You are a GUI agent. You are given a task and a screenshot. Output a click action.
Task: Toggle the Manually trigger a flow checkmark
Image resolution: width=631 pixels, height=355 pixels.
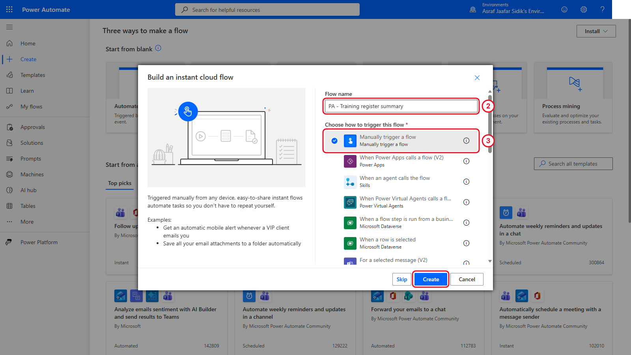click(x=334, y=141)
